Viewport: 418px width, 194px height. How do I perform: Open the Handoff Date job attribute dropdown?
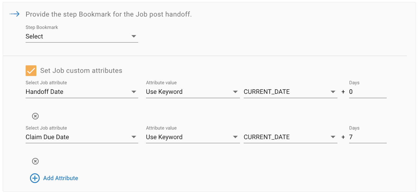82,92
